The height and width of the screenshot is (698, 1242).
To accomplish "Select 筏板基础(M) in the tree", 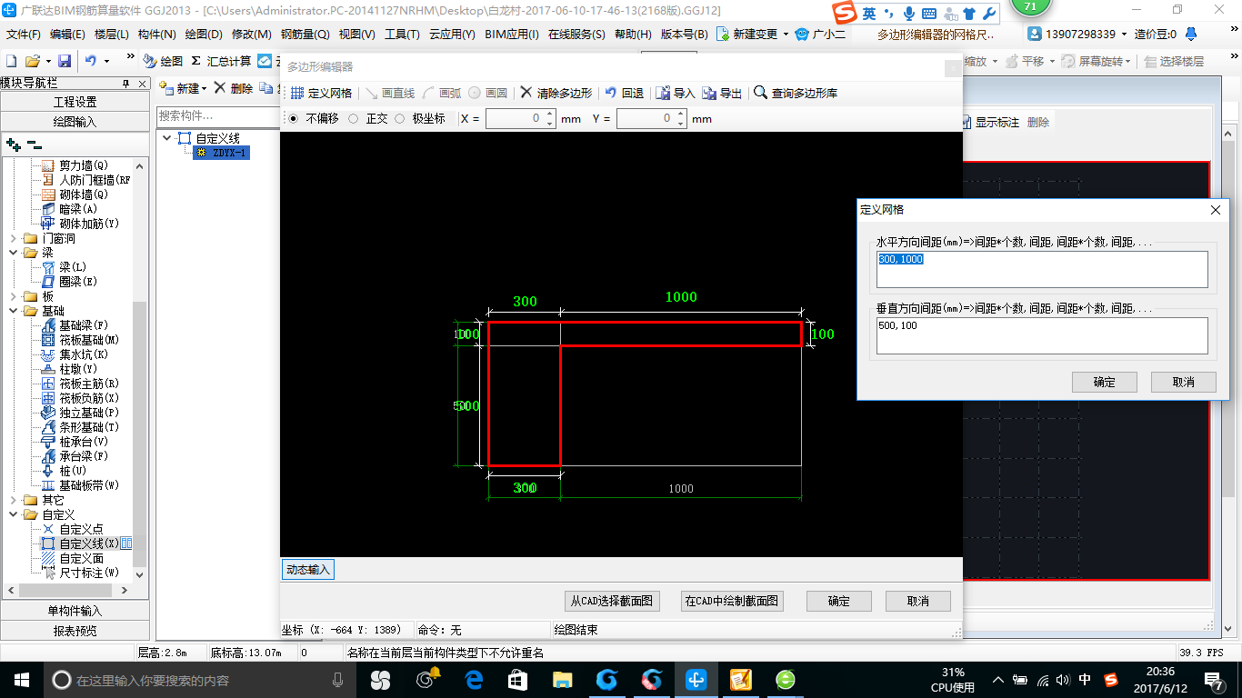I will tap(81, 340).
